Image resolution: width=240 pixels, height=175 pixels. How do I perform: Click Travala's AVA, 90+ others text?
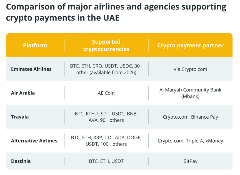tap(106, 120)
